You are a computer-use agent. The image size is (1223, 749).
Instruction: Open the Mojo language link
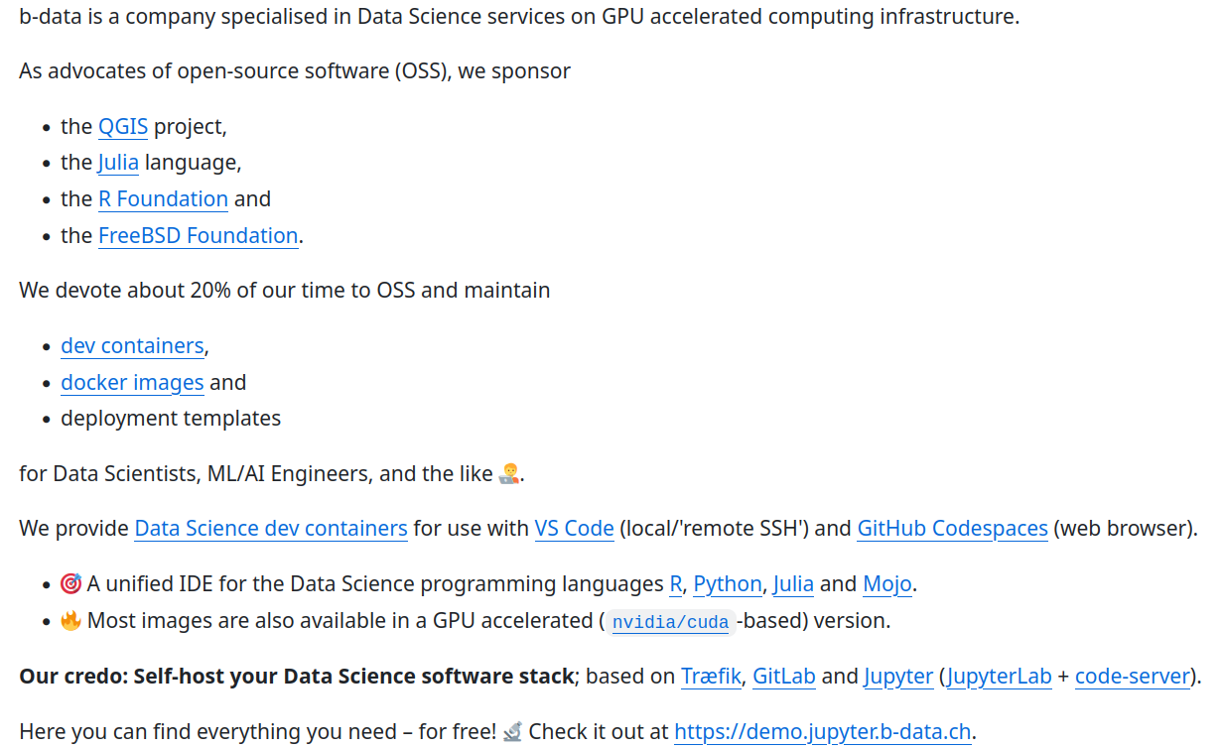click(x=887, y=583)
